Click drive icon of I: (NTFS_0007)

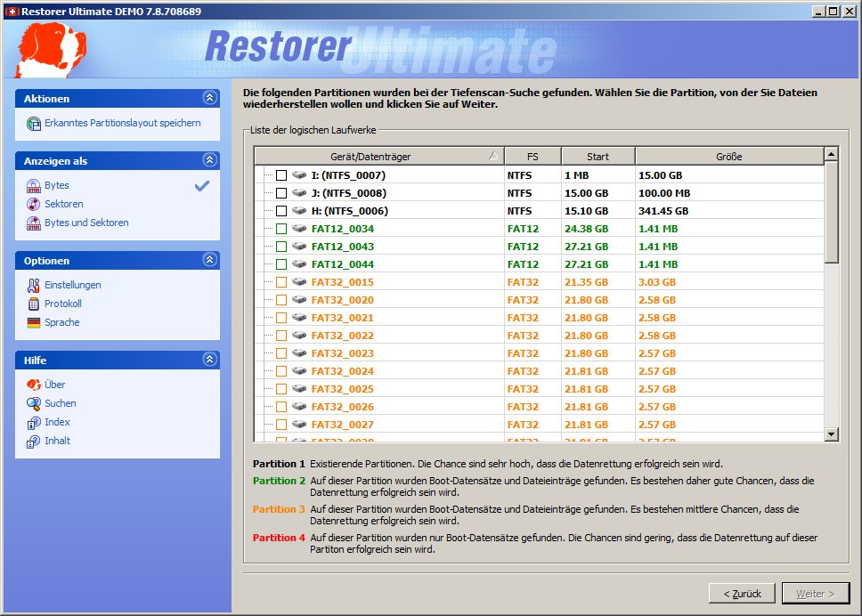tap(299, 175)
